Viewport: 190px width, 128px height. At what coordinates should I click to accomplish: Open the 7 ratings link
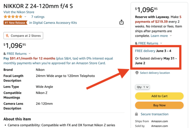point(38,17)
